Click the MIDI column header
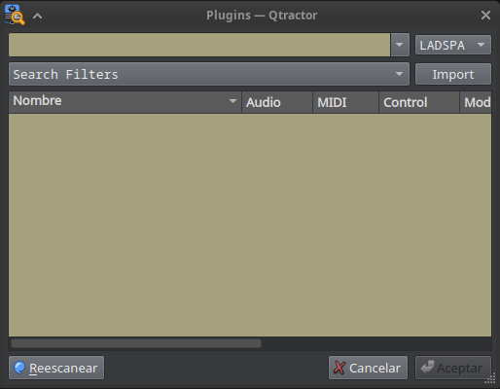Screen dimensions: 500x389 pyautogui.click(x=346, y=102)
